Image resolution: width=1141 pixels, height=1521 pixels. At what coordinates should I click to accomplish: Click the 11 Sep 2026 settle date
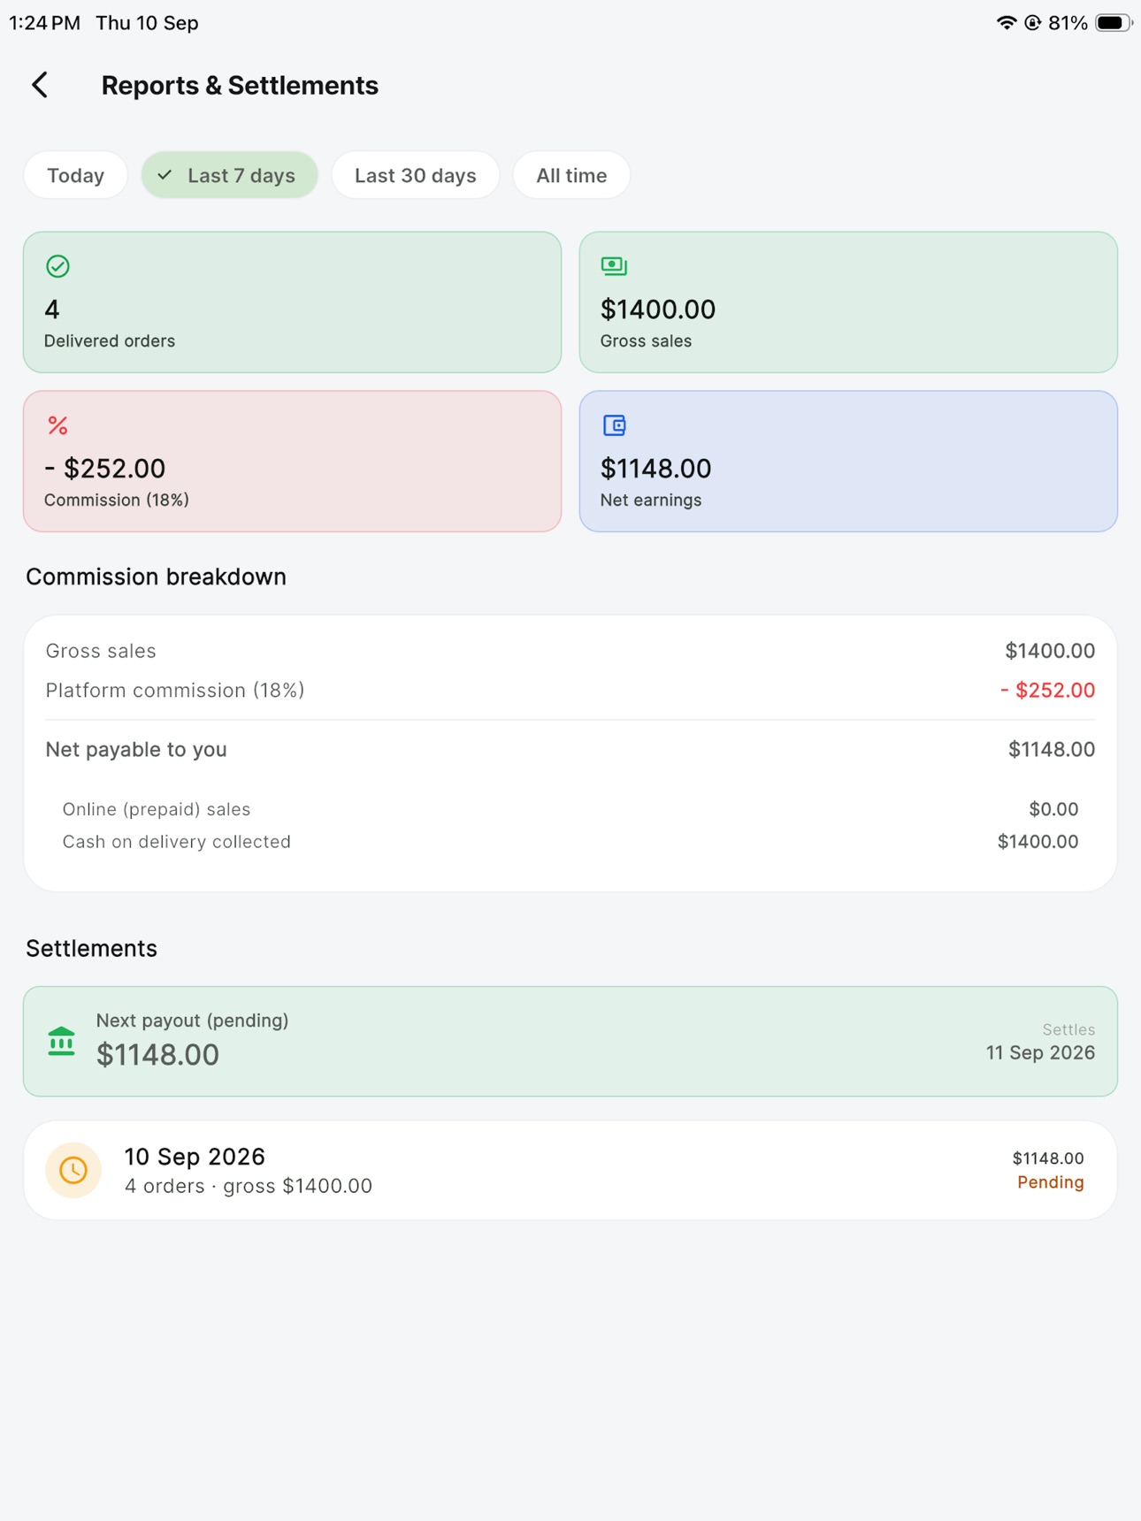coord(1040,1053)
